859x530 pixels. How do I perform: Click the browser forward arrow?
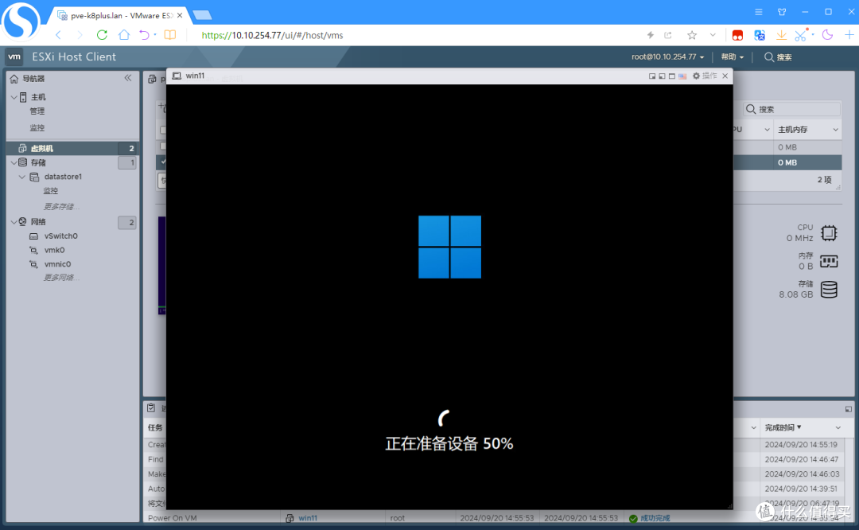80,35
